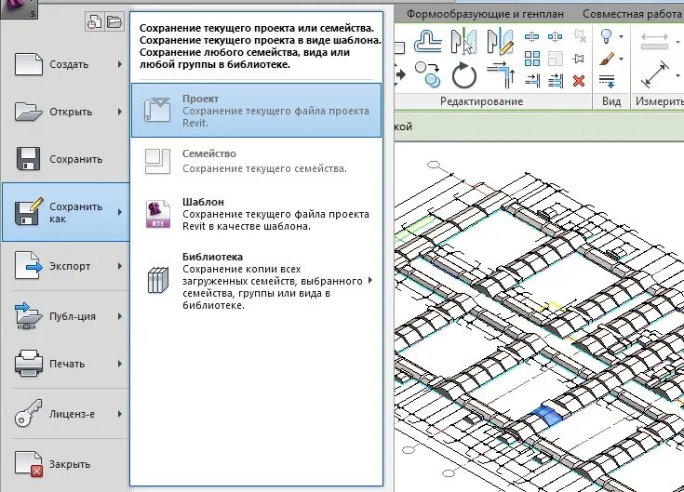This screenshot has width=684, height=492.
Task: Click the Unpin tool icon
Action: pyautogui.click(x=579, y=36)
